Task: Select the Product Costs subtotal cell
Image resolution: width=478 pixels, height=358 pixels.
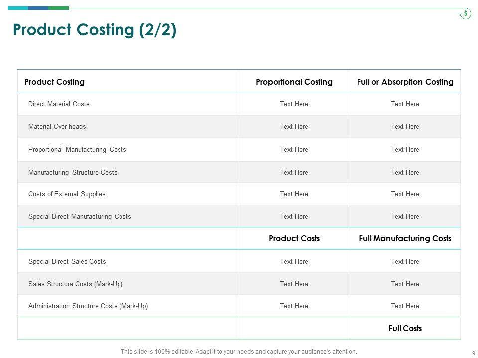Action: (294, 239)
